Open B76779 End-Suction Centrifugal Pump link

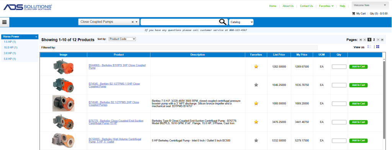click(x=116, y=122)
